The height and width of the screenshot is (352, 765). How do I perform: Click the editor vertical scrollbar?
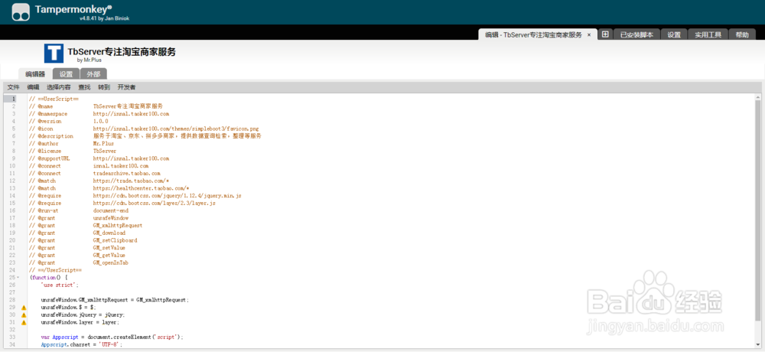click(x=757, y=210)
